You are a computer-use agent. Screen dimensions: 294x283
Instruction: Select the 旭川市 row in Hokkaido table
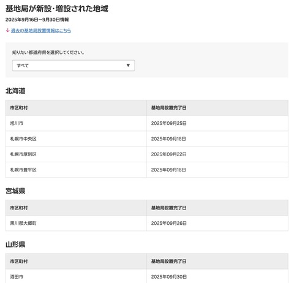point(147,123)
